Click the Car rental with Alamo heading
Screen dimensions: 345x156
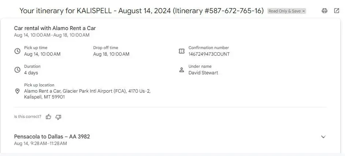point(55,28)
